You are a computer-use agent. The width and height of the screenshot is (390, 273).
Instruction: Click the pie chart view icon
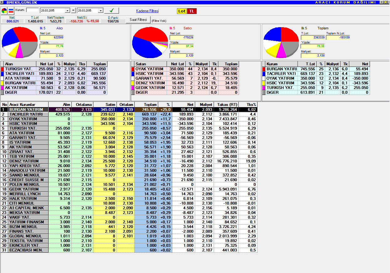pos(4,11)
